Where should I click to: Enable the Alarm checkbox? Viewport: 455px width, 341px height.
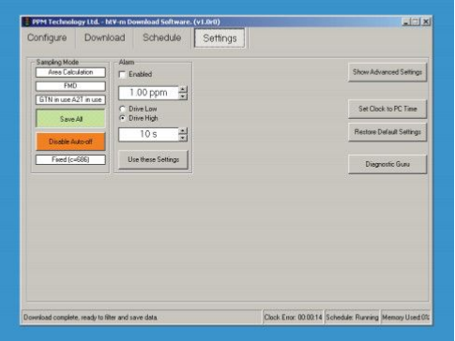coord(122,75)
